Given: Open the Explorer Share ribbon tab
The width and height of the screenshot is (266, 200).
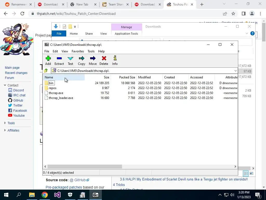Looking at the screenshot, I should [89, 34].
